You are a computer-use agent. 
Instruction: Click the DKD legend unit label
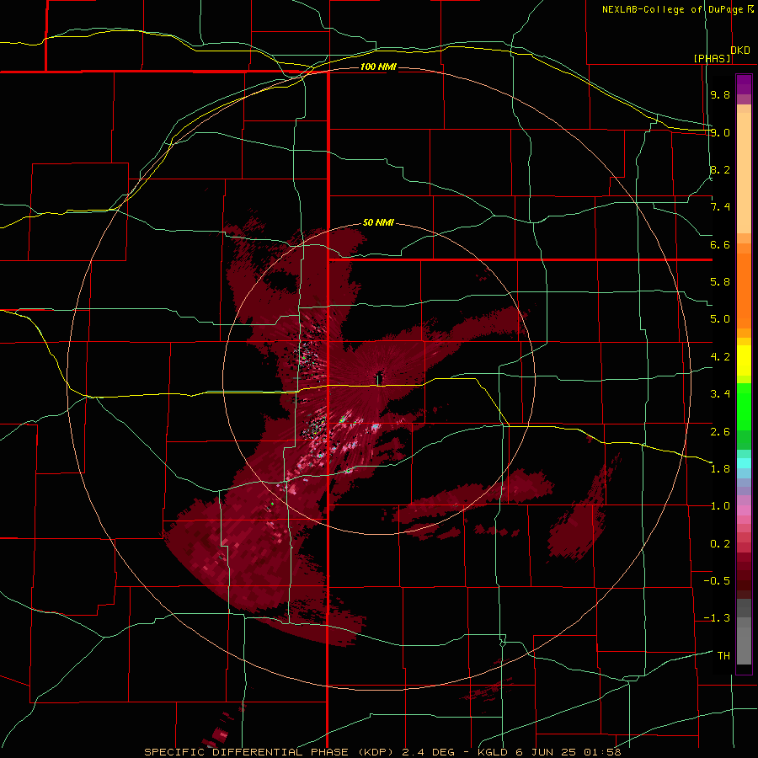(740, 51)
